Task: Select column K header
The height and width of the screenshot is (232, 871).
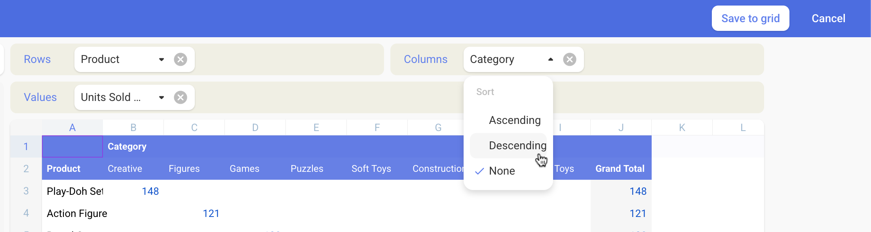Action: point(682,127)
